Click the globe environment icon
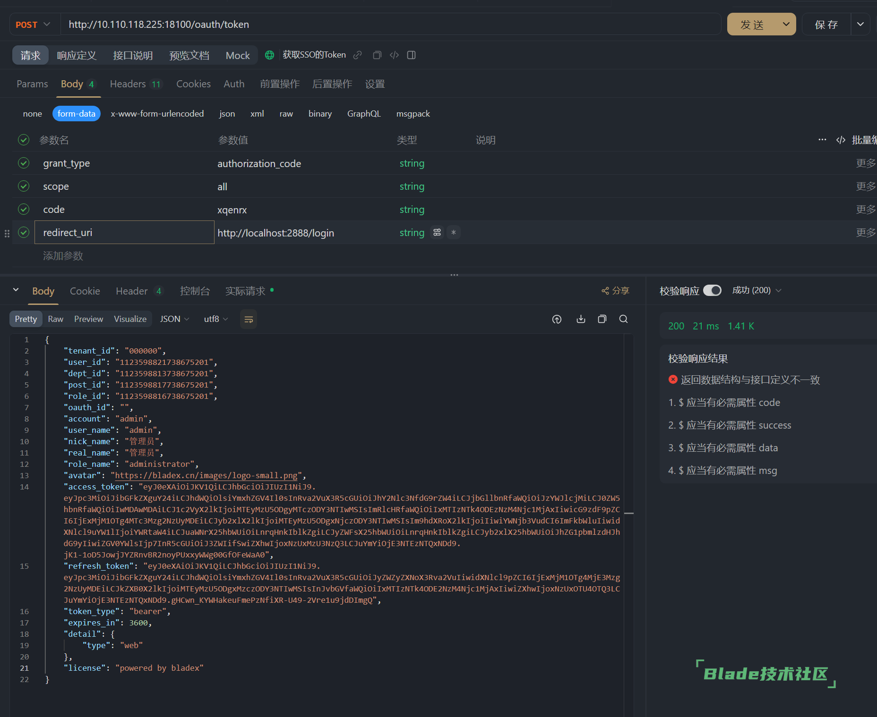 coord(269,55)
